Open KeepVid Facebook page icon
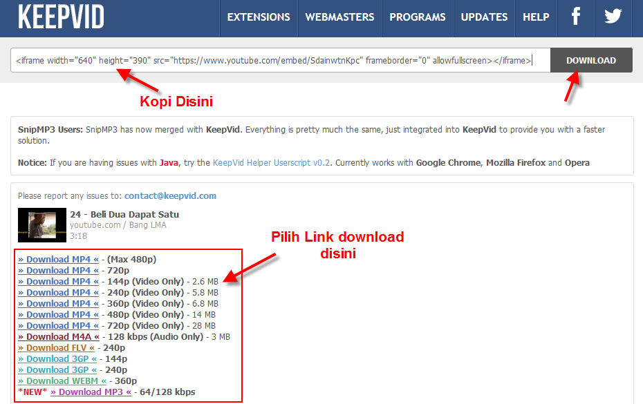 [x=576, y=17]
